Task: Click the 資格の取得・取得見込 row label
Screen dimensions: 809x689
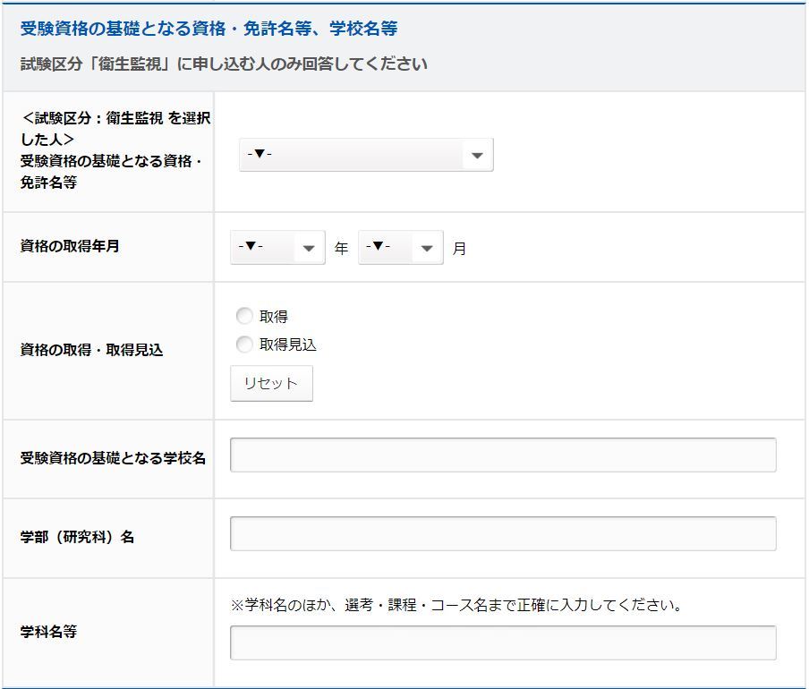Action: pyautogui.click(x=91, y=350)
